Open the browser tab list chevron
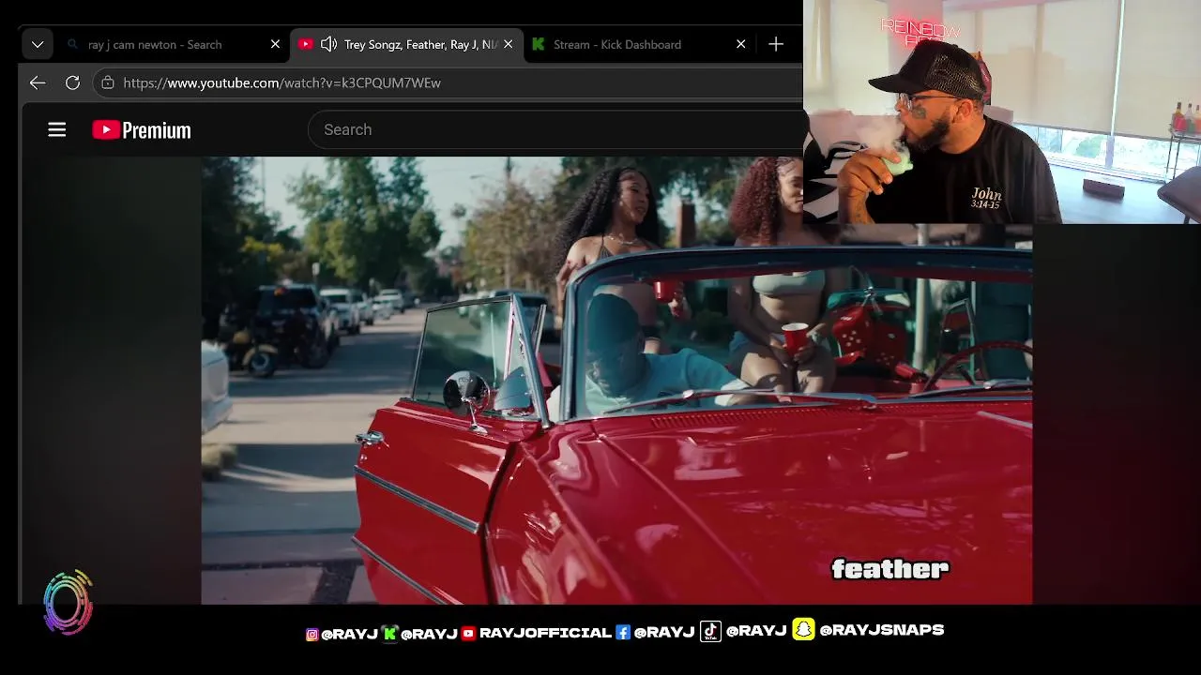Image resolution: width=1201 pixels, height=675 pixels. pyautogui.click(x=38, y=44)
